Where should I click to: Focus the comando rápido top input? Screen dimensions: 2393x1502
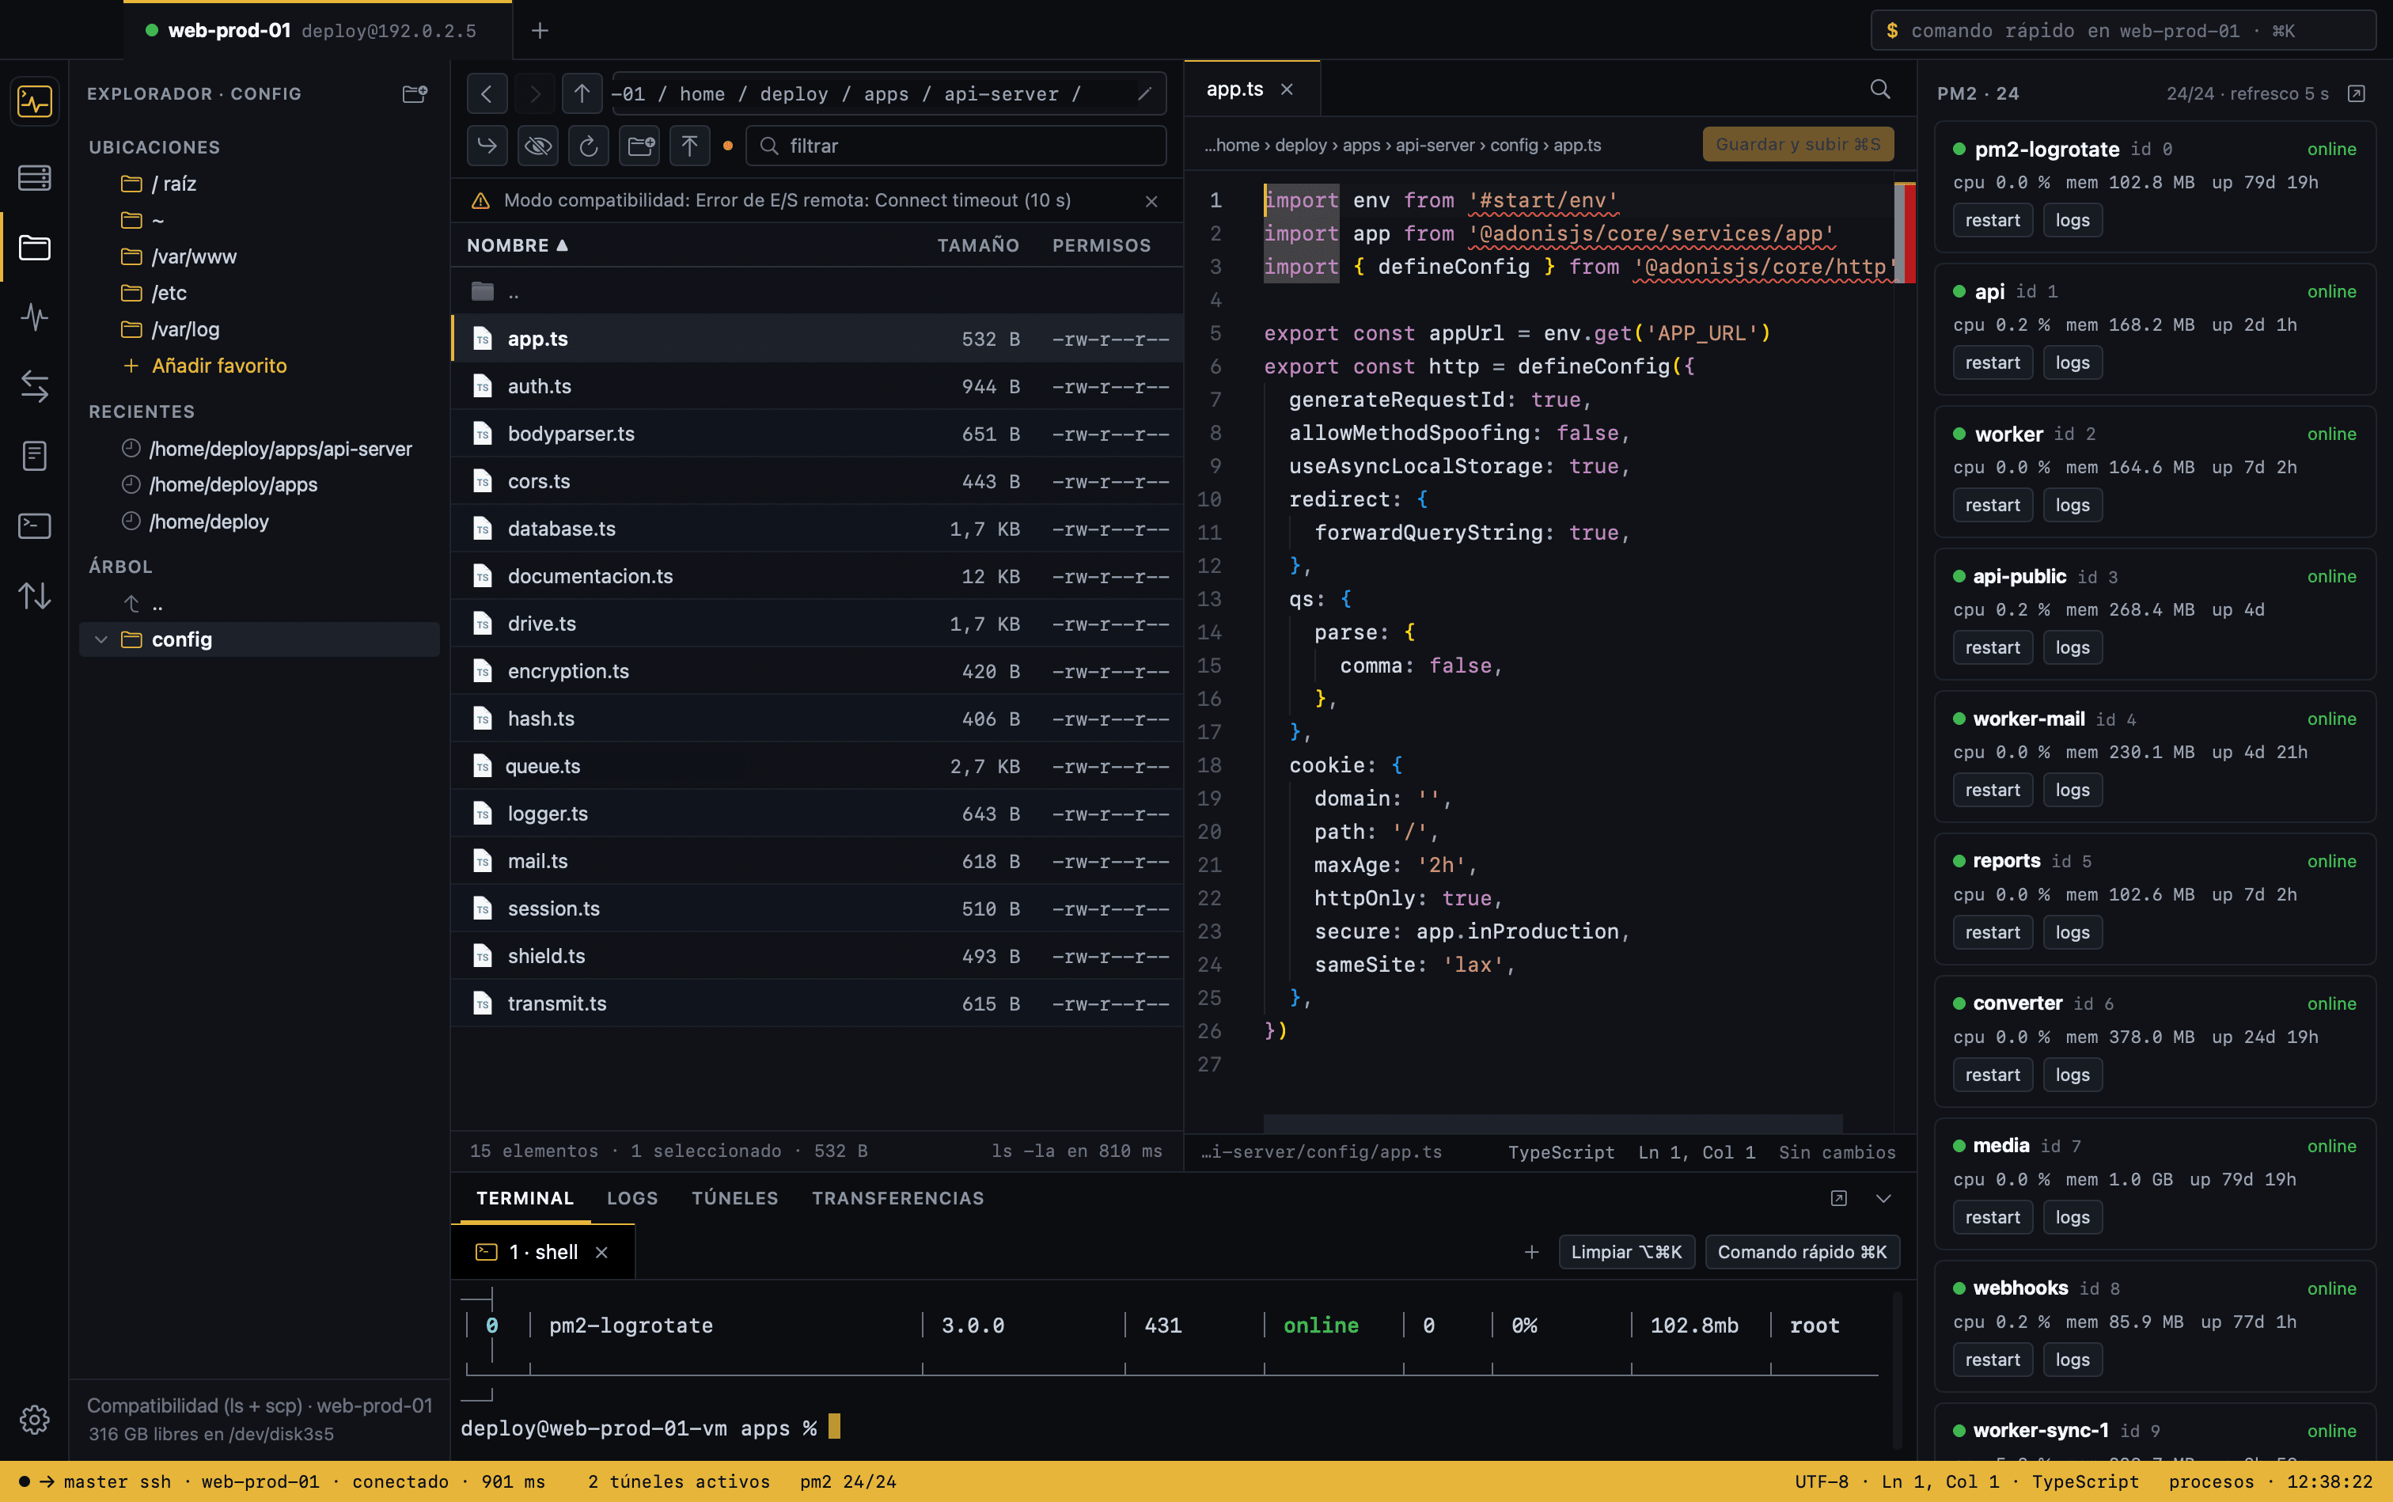point(2123,31)
